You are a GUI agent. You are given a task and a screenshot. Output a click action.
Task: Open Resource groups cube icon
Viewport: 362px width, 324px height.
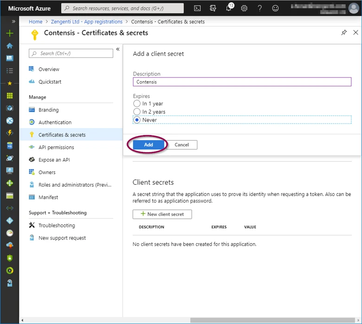coord(10,108)
